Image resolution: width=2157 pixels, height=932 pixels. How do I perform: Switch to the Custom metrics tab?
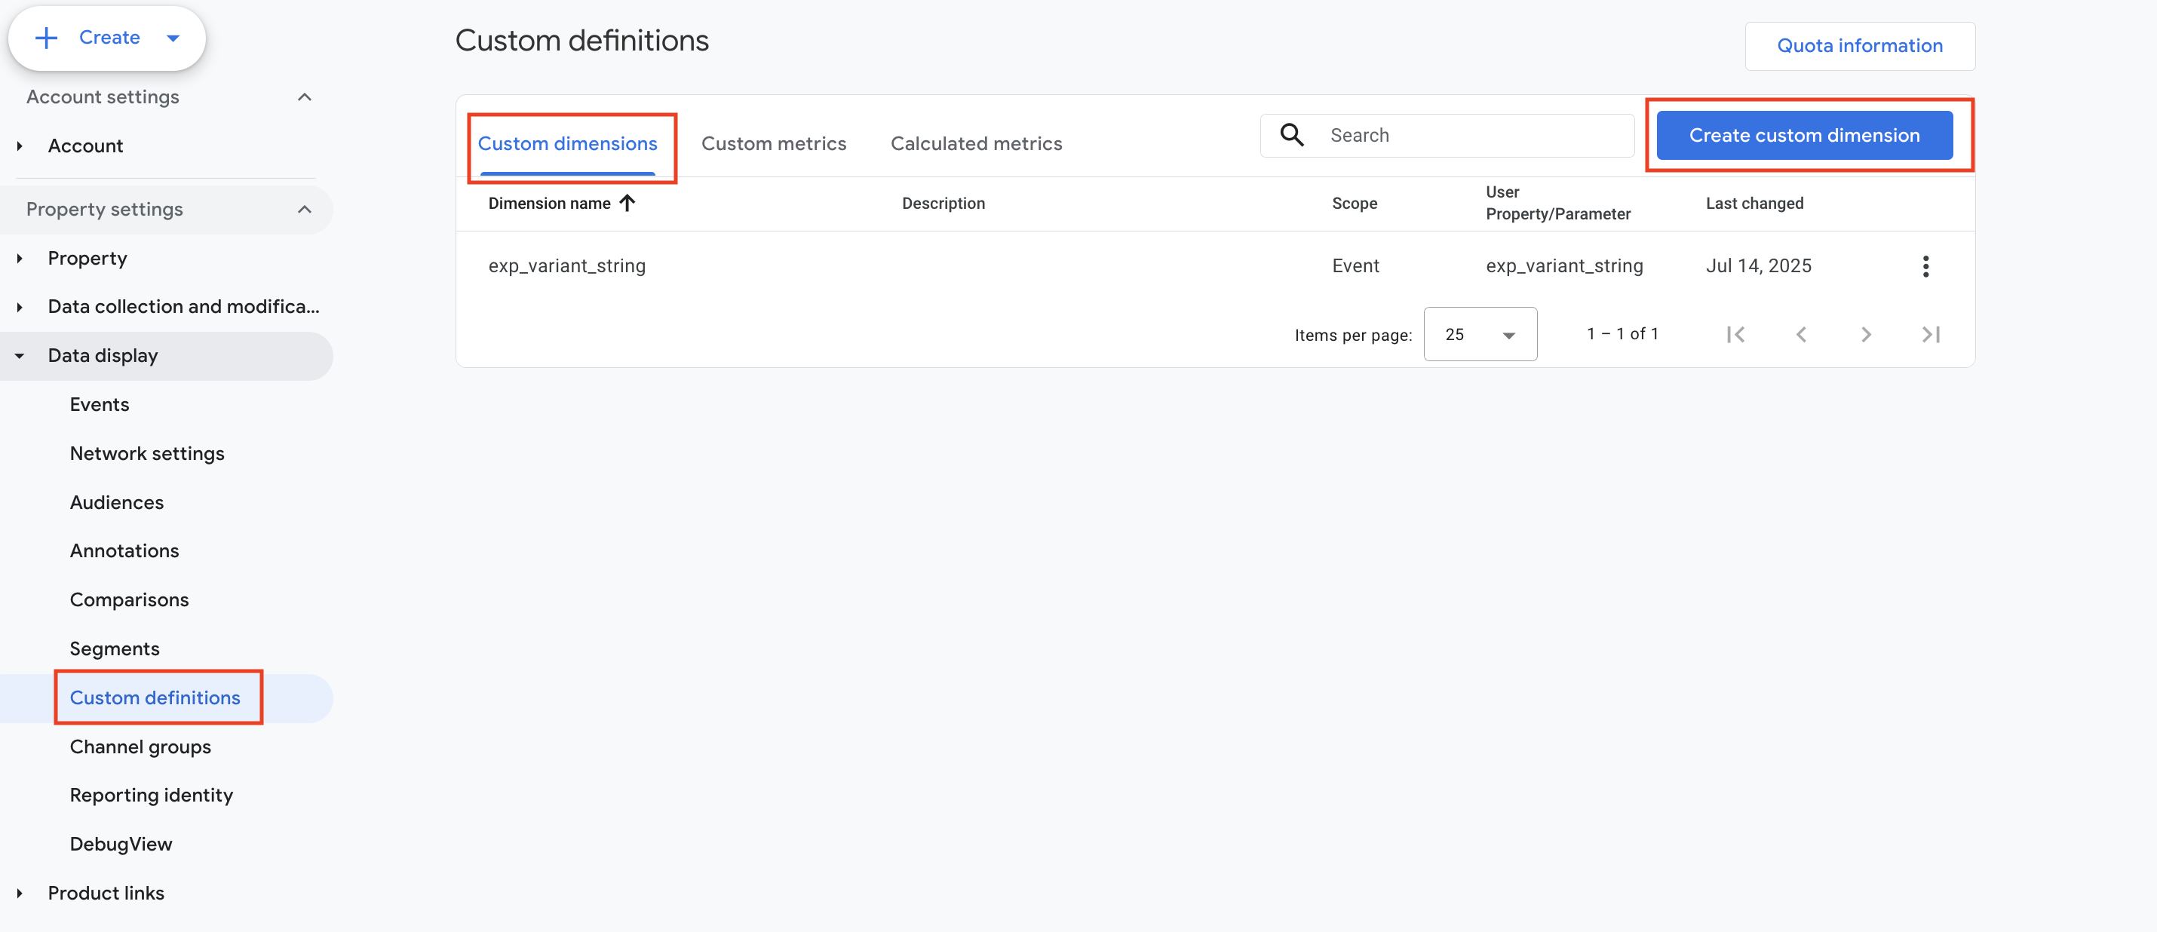773,143
